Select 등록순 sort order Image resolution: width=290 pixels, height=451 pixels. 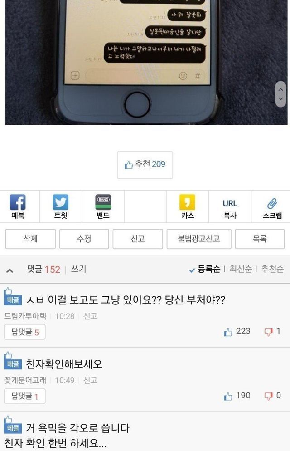pyautogui.click(x=205, y=269)
